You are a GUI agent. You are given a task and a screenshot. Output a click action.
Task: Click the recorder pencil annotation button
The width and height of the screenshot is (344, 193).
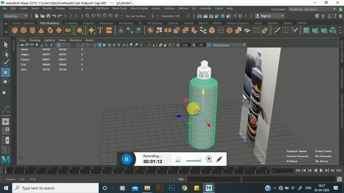(x=219, y=159)
